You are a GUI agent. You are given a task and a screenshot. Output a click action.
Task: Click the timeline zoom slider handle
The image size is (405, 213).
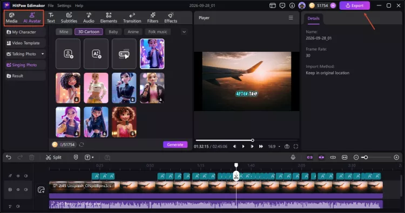pos(366,157)
